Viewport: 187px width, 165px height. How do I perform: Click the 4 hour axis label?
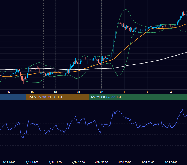(171, 92)
